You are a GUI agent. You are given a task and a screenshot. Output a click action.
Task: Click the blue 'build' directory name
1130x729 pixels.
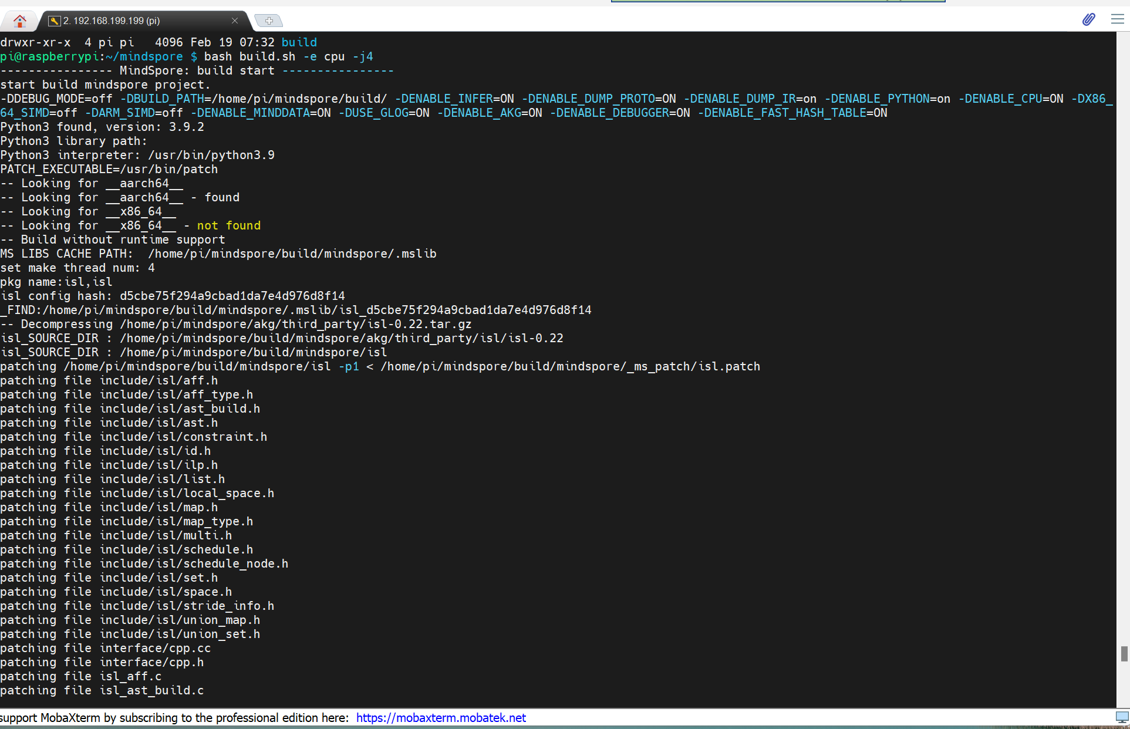(299, 42)
